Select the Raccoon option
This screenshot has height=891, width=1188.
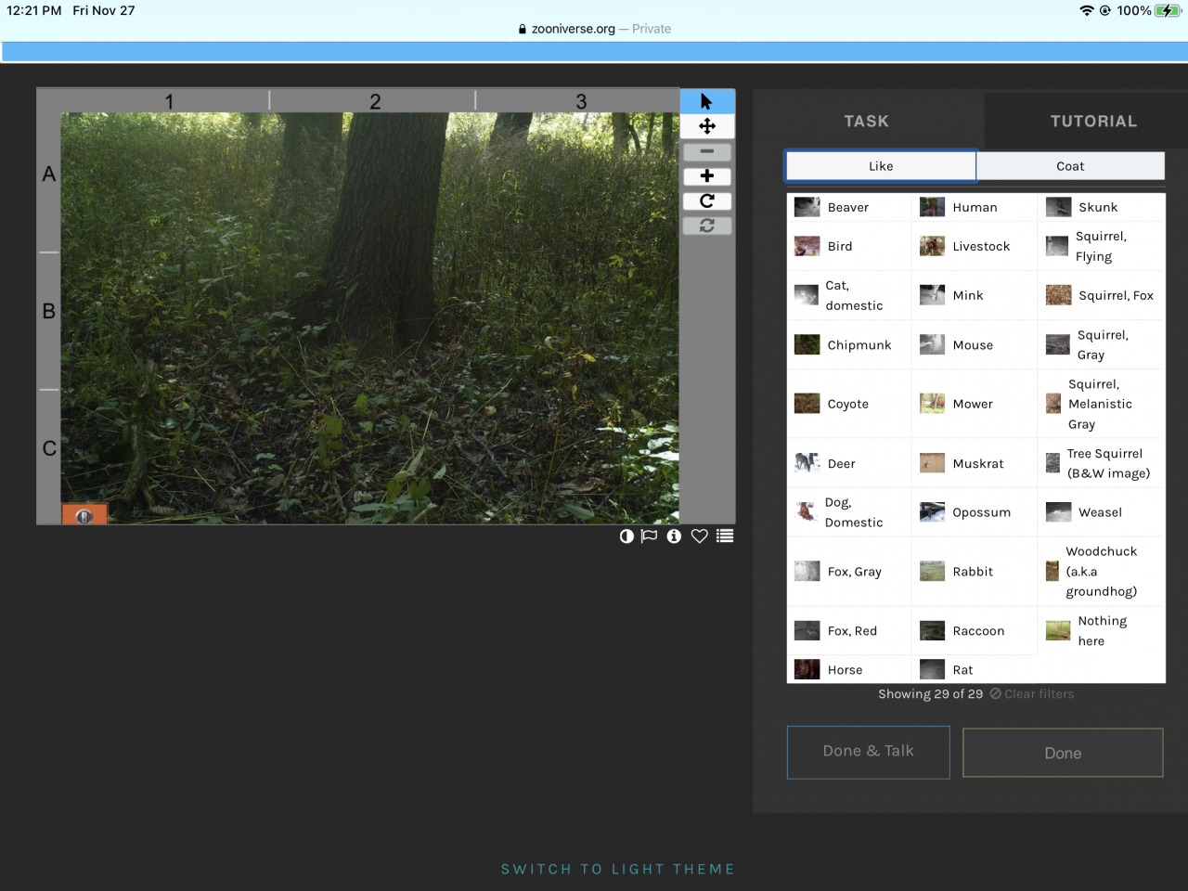(x=975, y=631)
